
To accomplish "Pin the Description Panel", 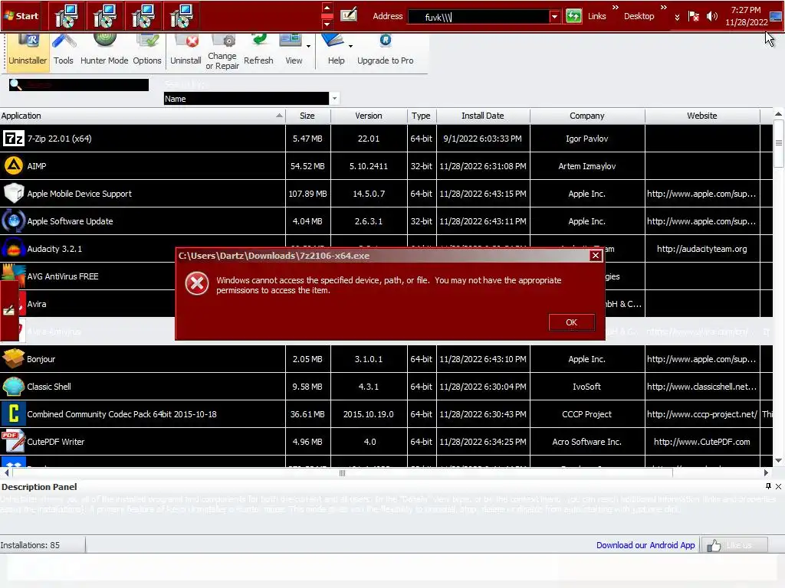I will coord(768,486).
